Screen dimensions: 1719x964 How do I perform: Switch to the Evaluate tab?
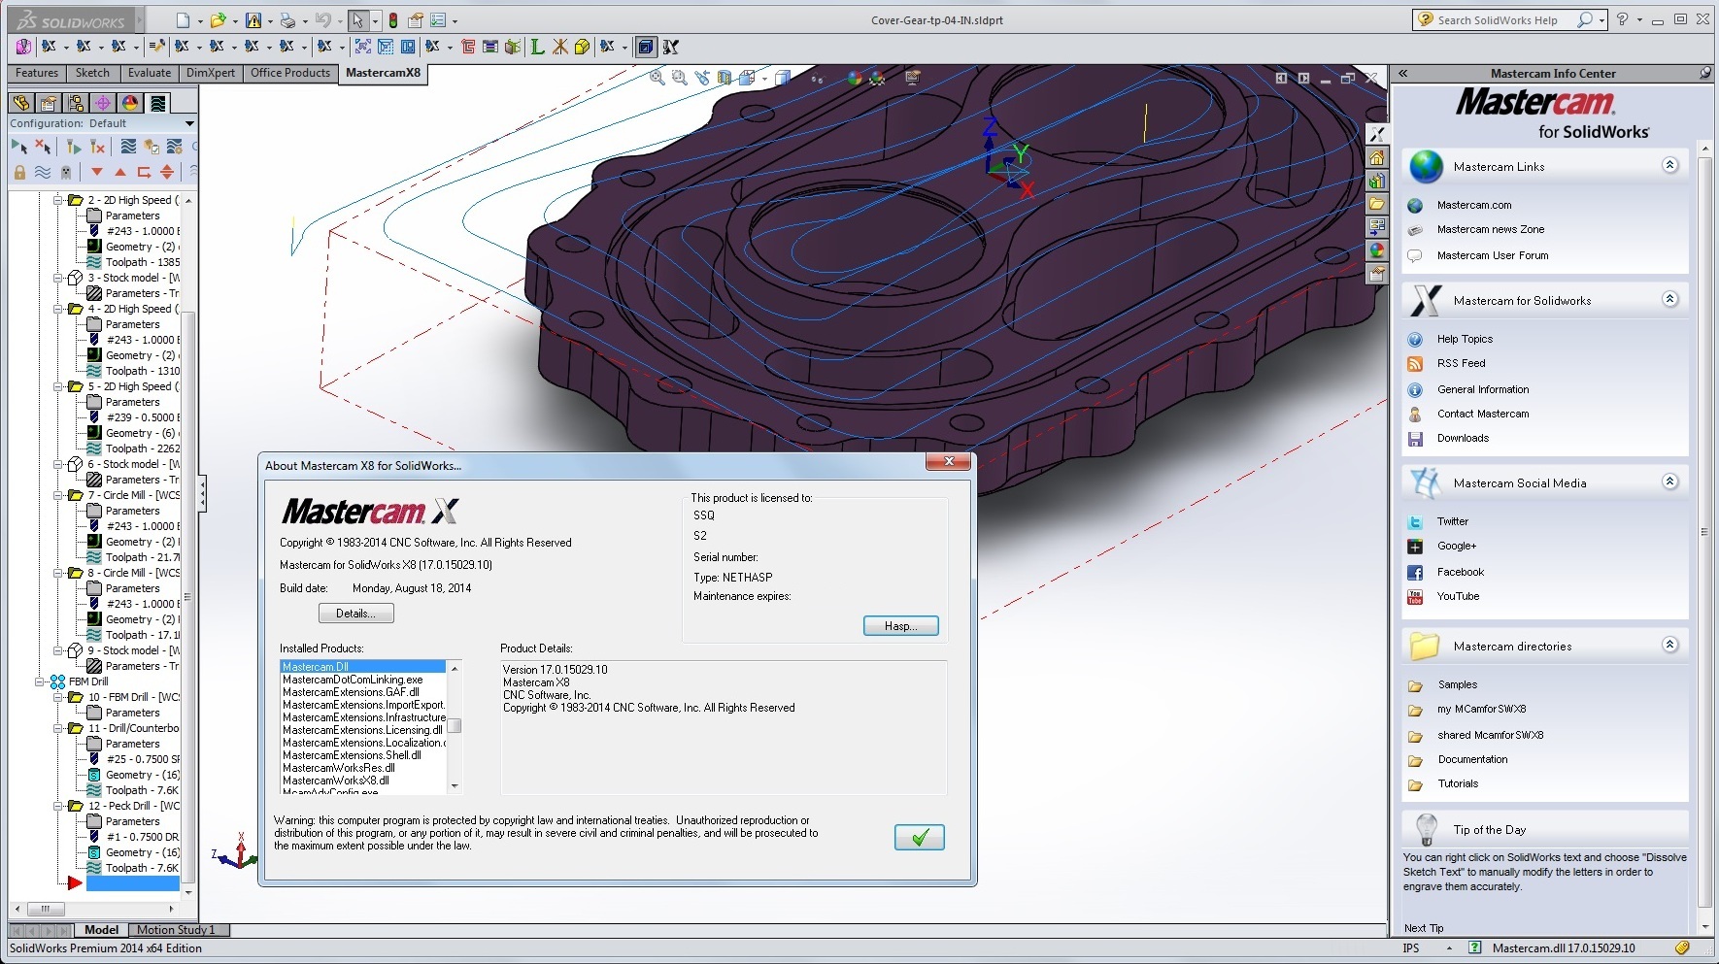click(150, 73)
